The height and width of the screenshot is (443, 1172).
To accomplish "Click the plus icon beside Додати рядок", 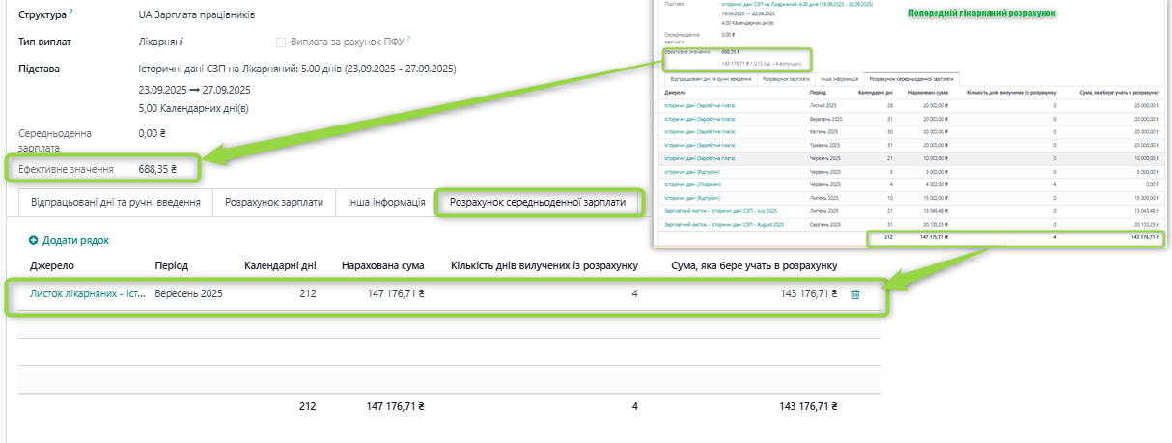I will (33, 240).
